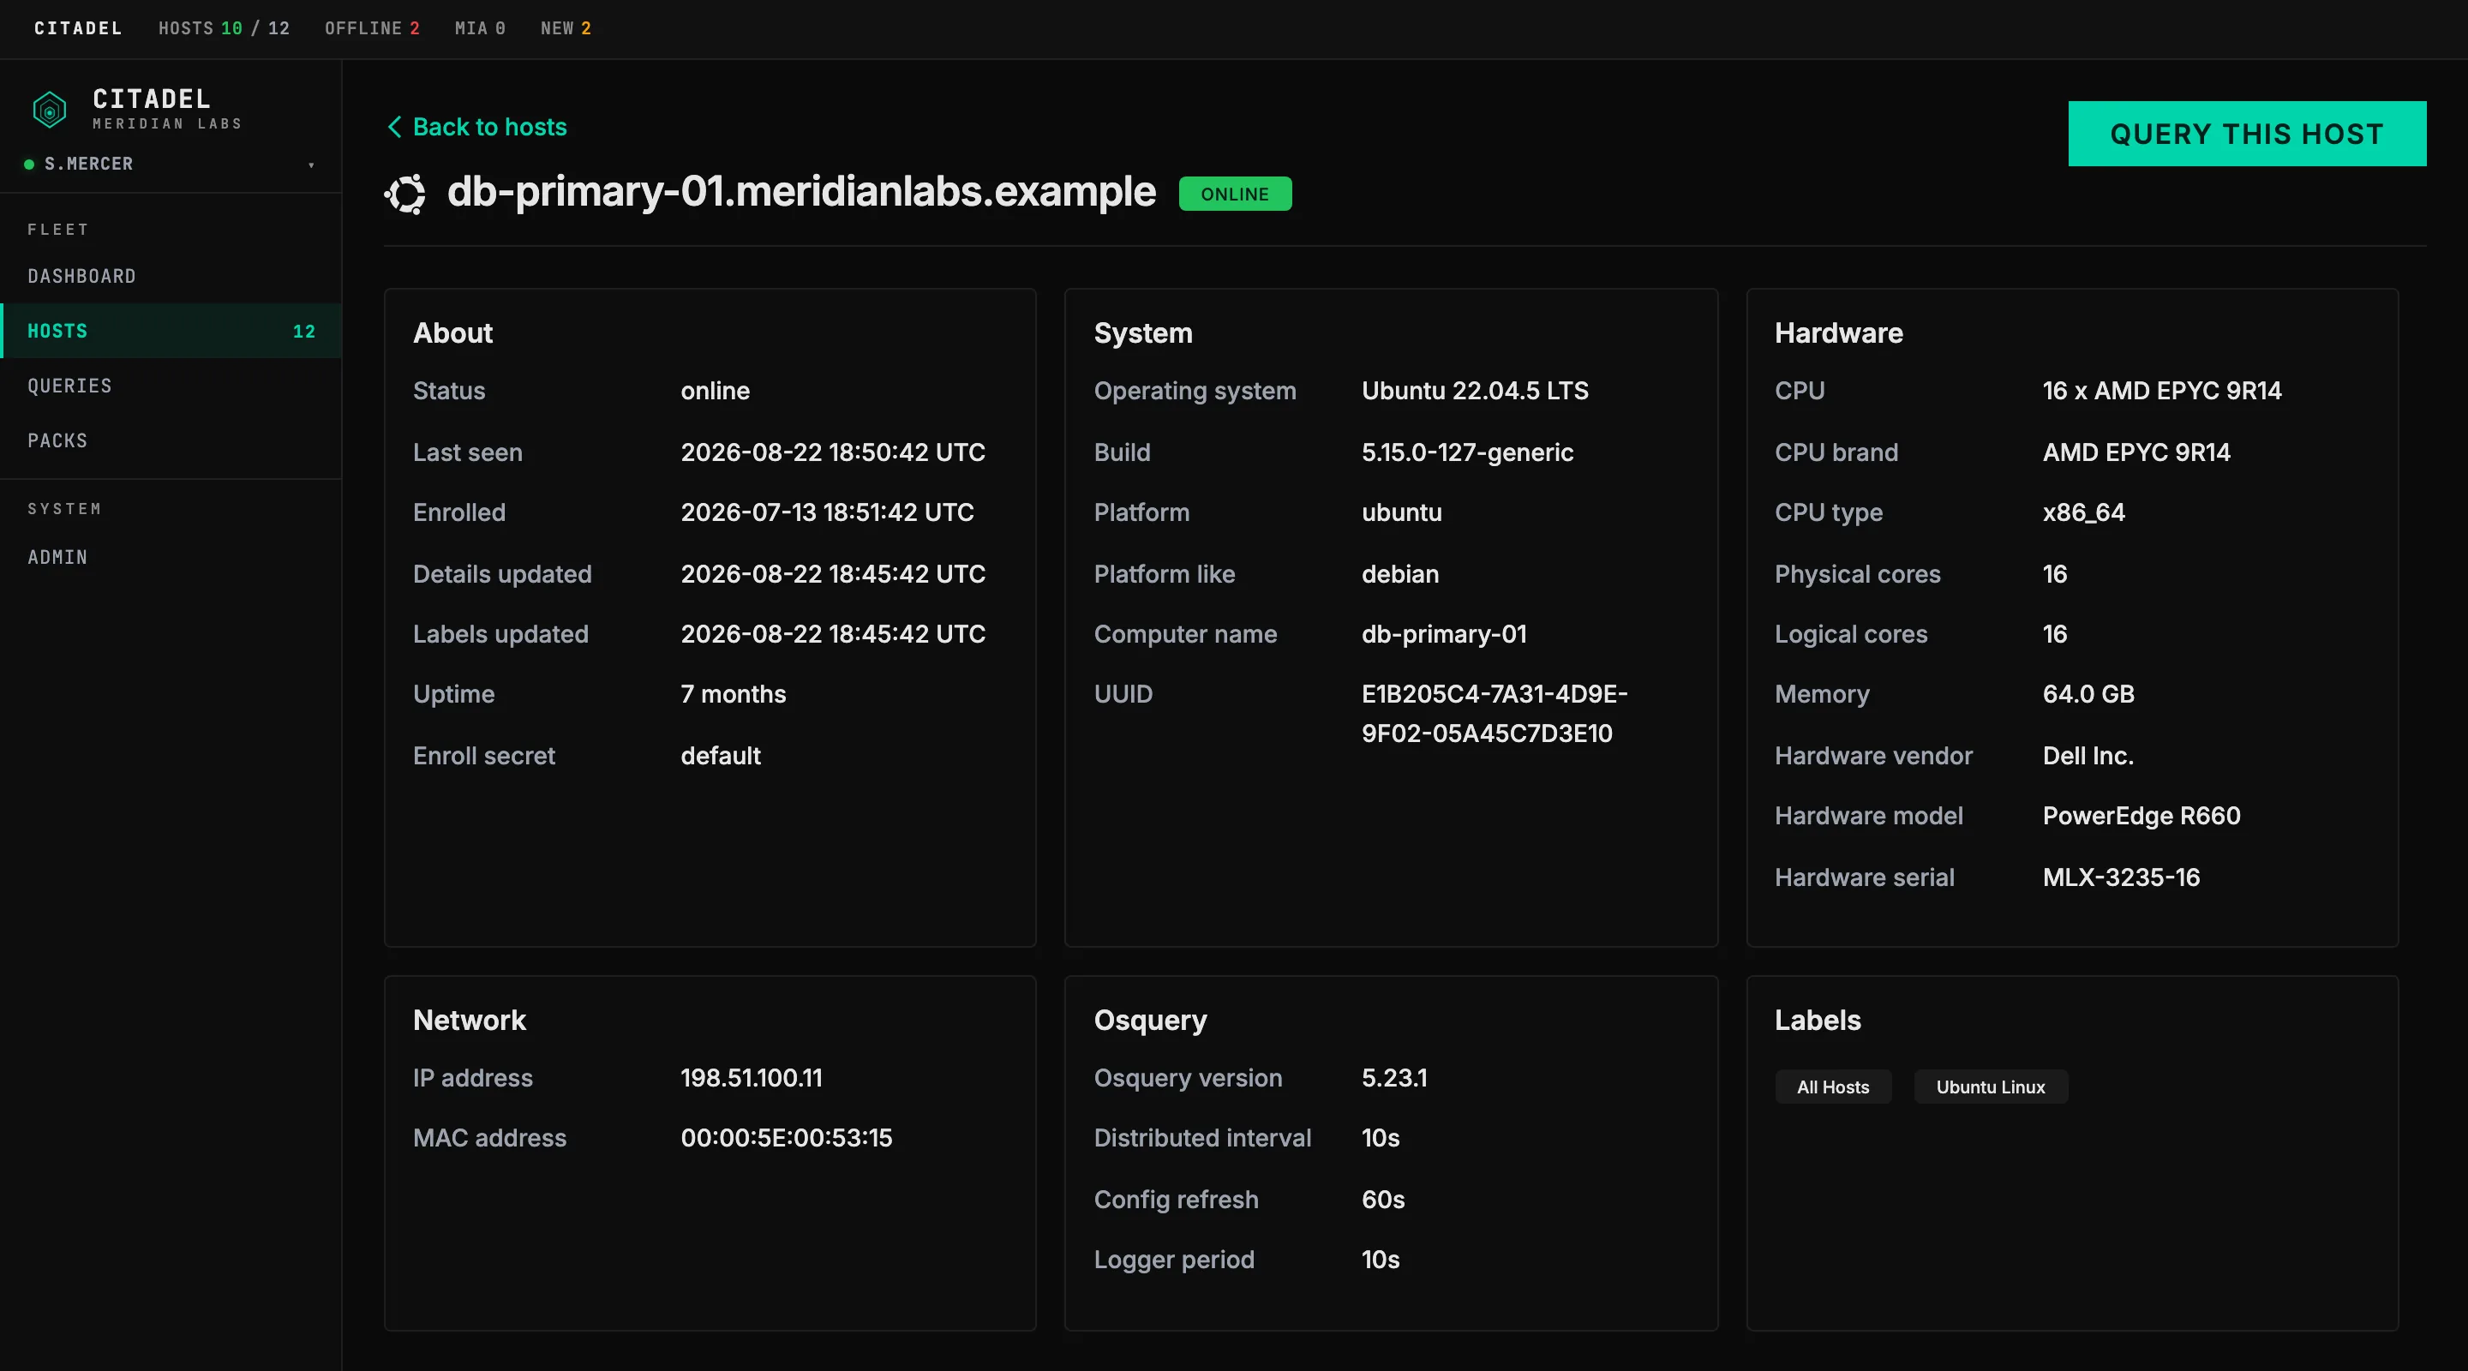Click Computer name value db-primary-01
The height and width of the screenshot is (1371, 2468).
click(1444, 634)
